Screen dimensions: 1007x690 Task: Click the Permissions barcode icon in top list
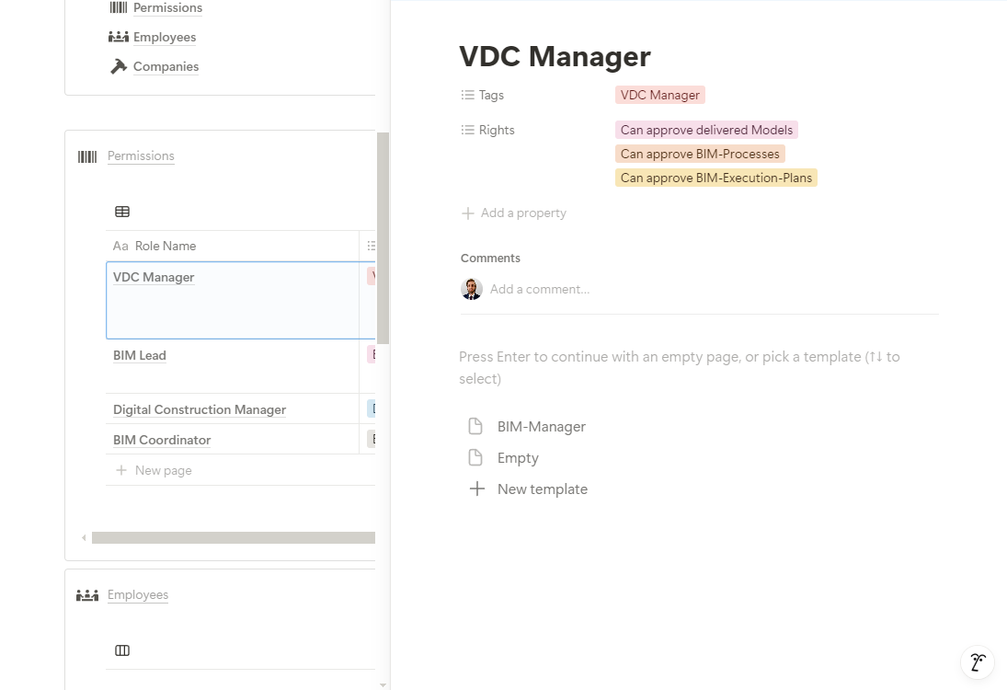[x=118, y=8]
